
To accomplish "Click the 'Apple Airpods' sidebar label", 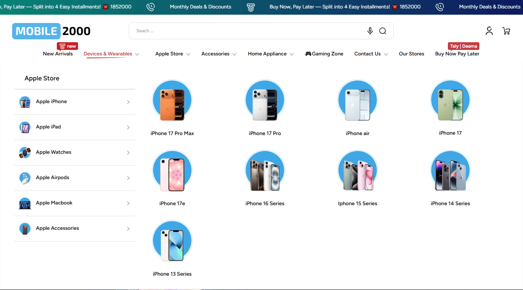I will 52,178.
